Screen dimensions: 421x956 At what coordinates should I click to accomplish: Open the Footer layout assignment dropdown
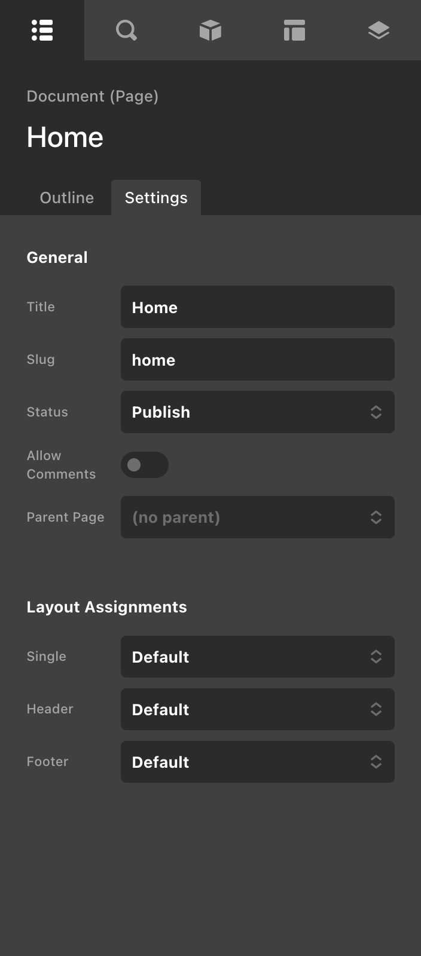257,762
